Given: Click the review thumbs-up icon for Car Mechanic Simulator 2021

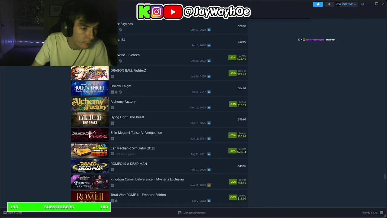Looking at the screenshot, I should [209, 154].
